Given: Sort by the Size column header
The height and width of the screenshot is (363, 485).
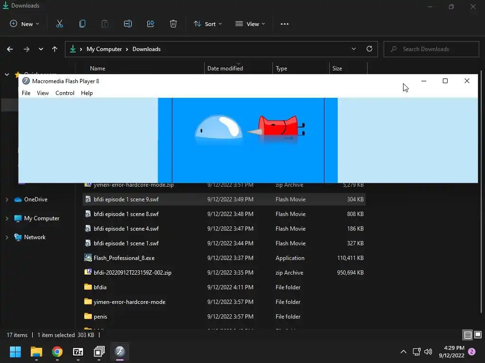Looking at the screenshot, I should (x=337, y=69).
